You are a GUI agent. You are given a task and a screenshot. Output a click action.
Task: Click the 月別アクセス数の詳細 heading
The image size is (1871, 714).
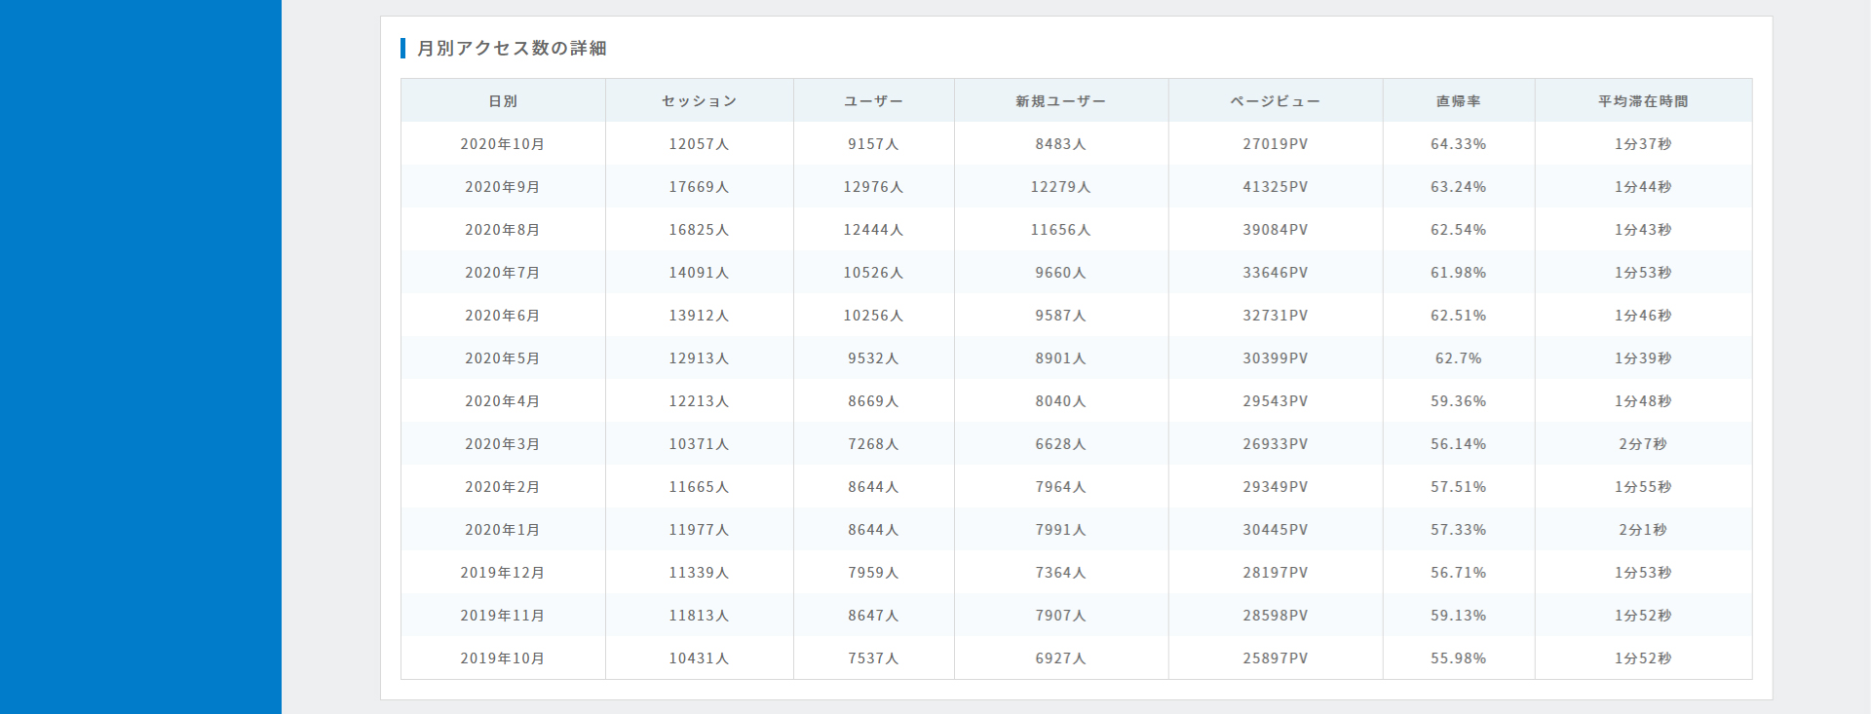click(512, 48)
